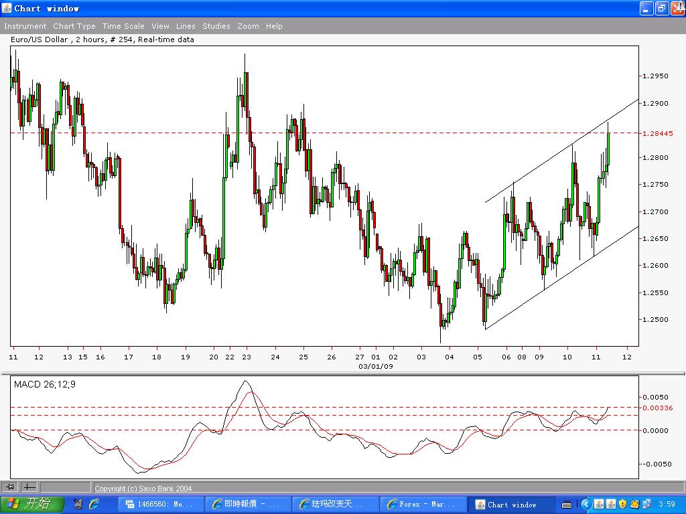
Task: Switch to the 珐玛改变天 taskbar window
Action: [335, 505]
